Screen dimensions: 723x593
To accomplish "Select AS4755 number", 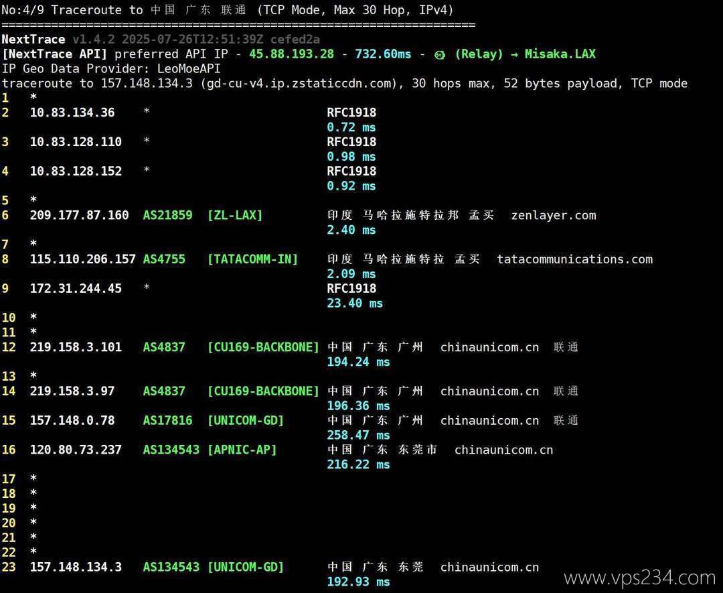I will 164,259.
